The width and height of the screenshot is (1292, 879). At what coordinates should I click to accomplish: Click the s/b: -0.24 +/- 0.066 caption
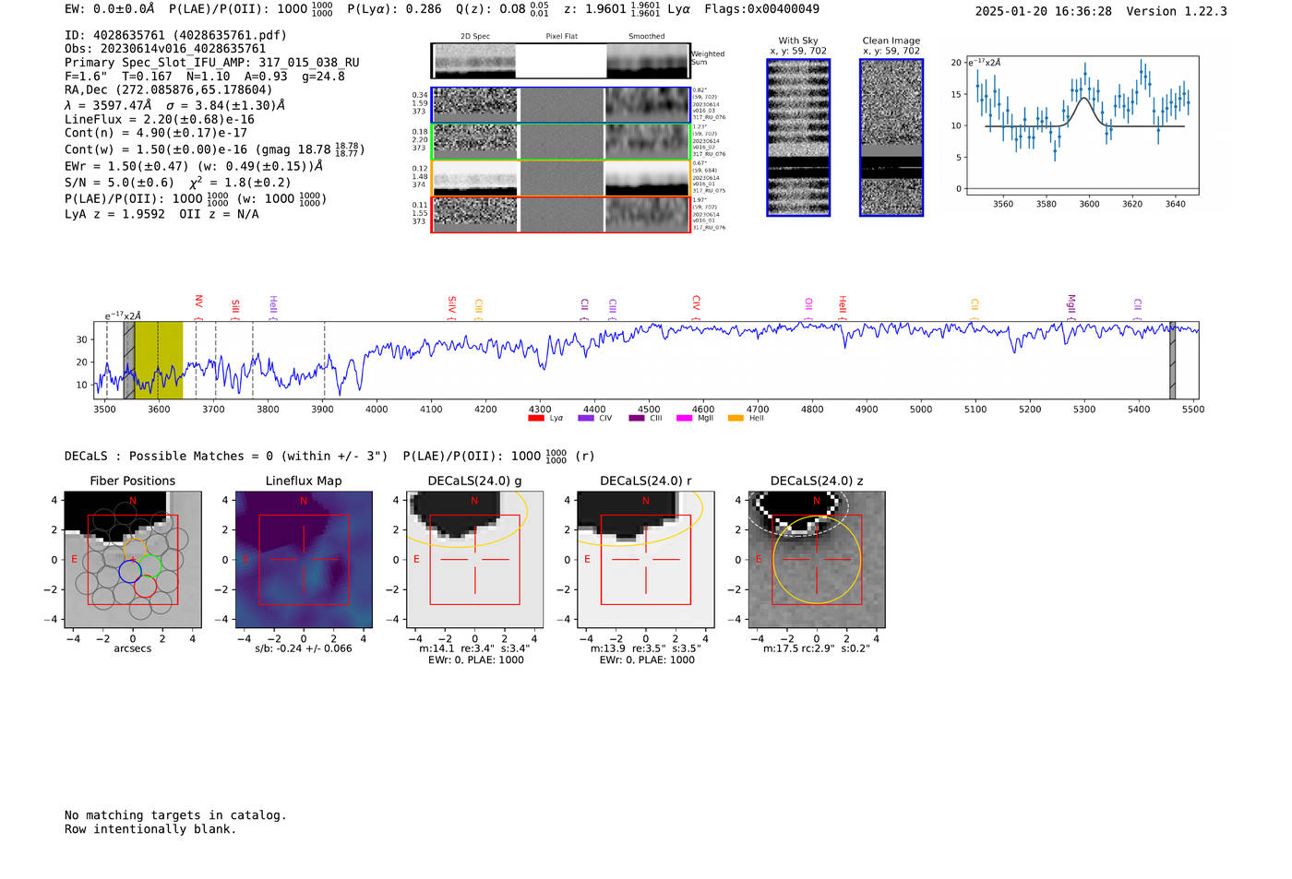[304, 648]
